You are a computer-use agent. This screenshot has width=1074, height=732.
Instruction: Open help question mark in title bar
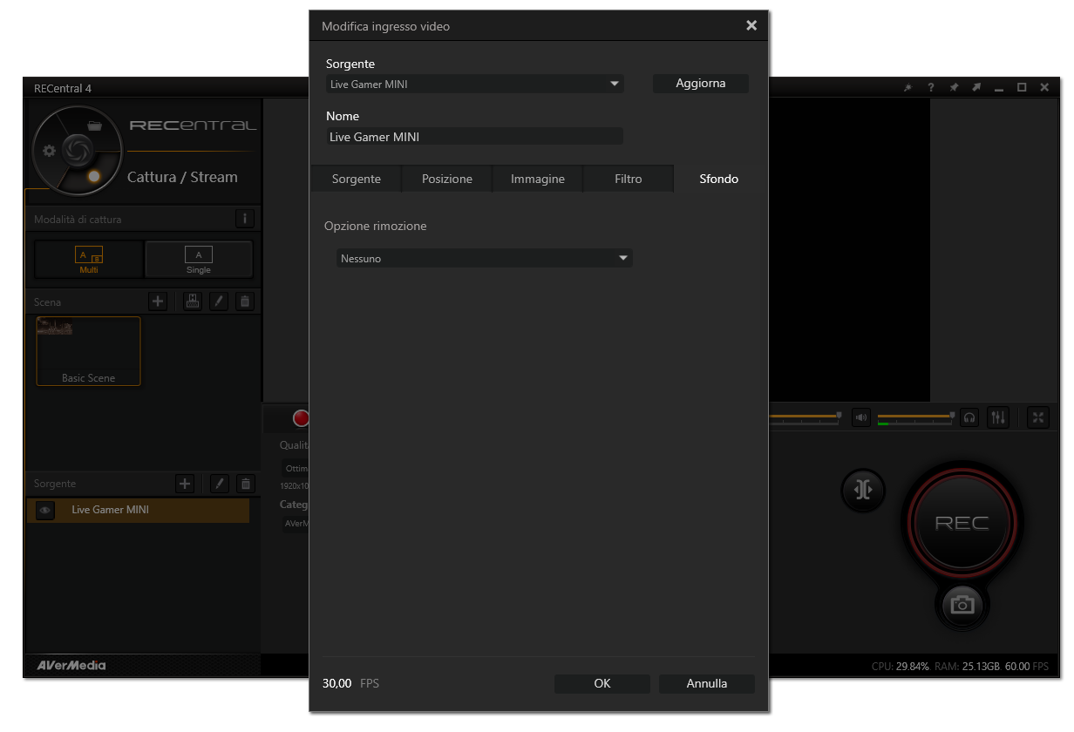click(930, 88)
